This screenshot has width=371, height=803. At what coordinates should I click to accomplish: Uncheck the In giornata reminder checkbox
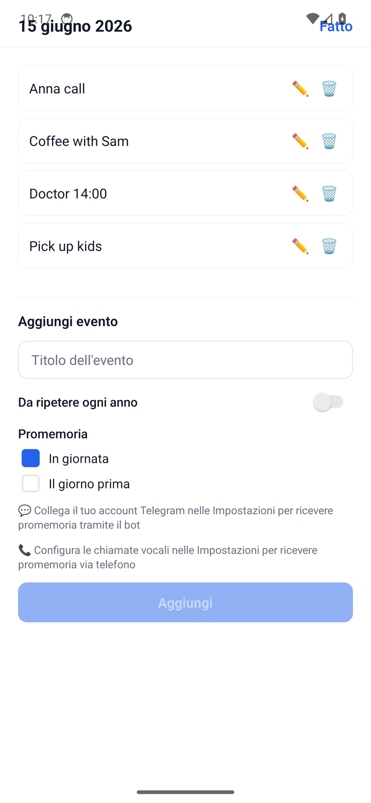30,458
